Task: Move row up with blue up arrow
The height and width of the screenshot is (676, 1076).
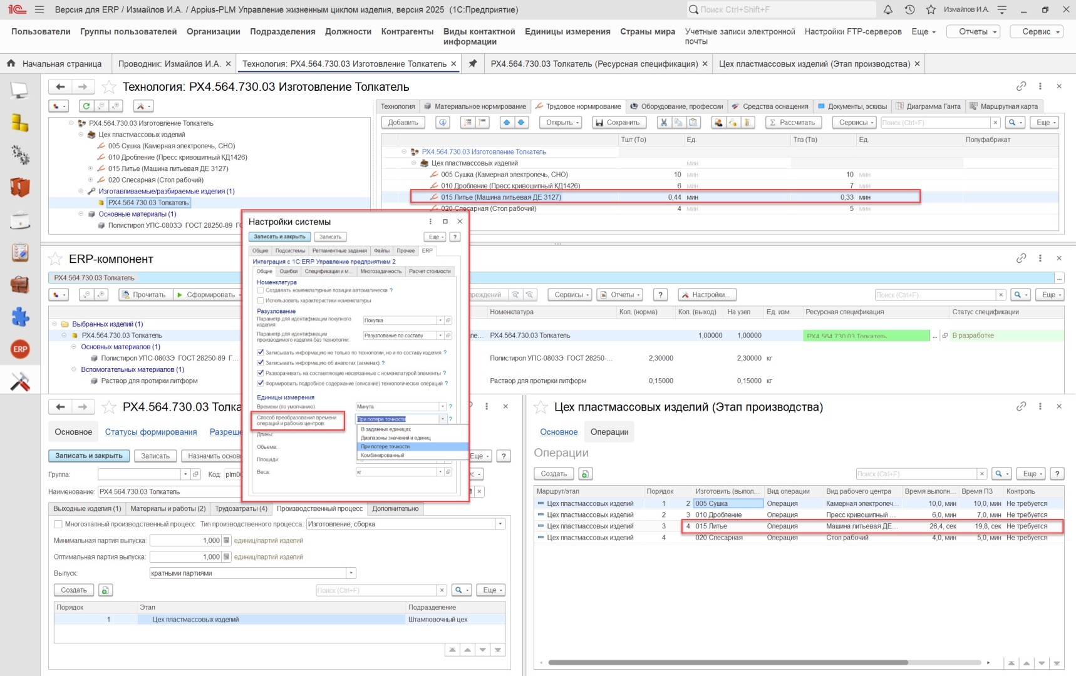Action: pos(507,123)
